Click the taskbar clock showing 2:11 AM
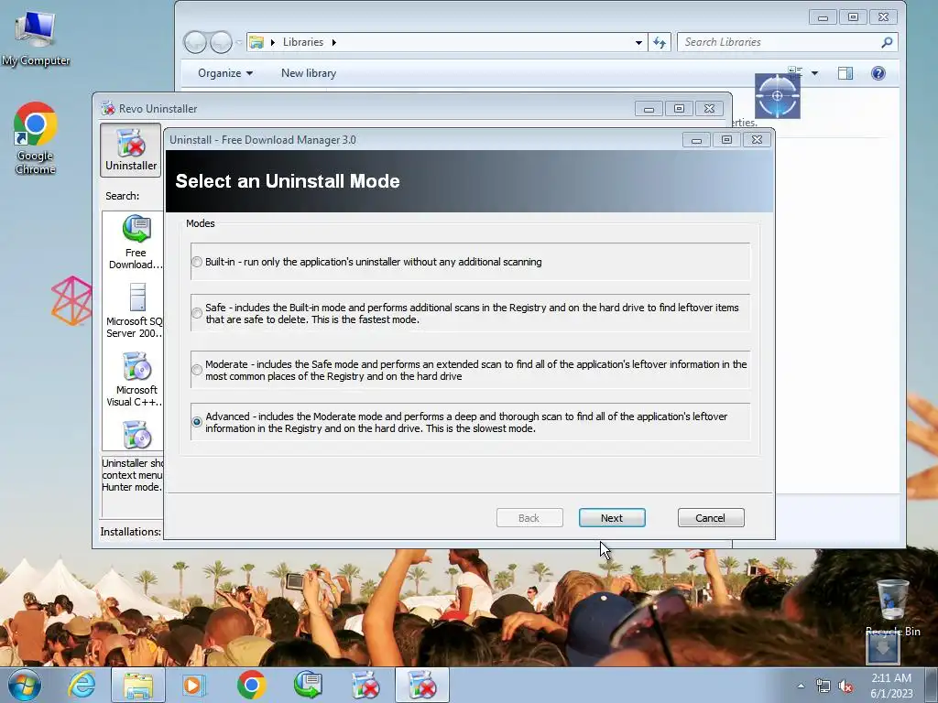The image size is (938, 703). 891,685
